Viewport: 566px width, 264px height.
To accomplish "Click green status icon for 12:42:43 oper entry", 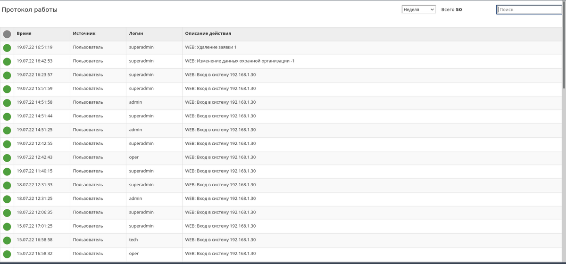I will pos(7,157).
